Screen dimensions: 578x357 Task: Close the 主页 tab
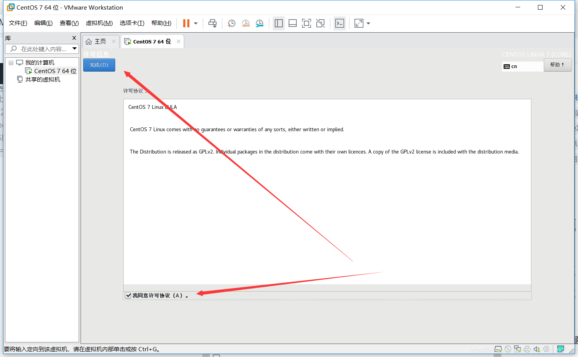coord(114,42)
